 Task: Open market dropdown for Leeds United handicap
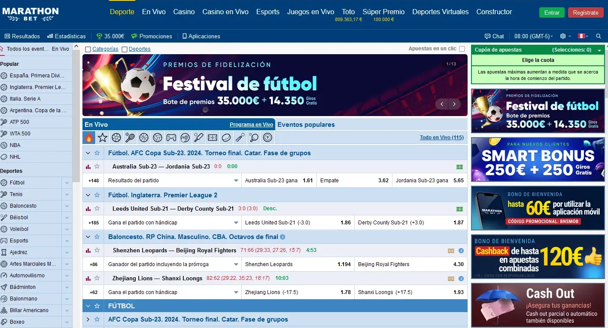coord(173,223)
